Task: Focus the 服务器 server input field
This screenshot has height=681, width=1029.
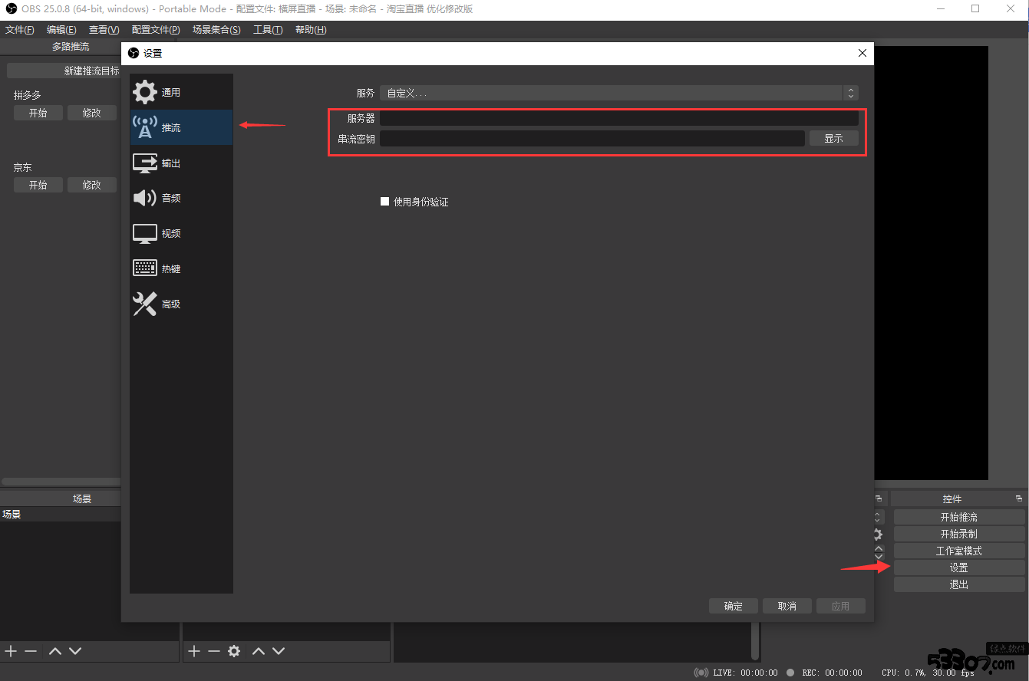Action: 619,118
